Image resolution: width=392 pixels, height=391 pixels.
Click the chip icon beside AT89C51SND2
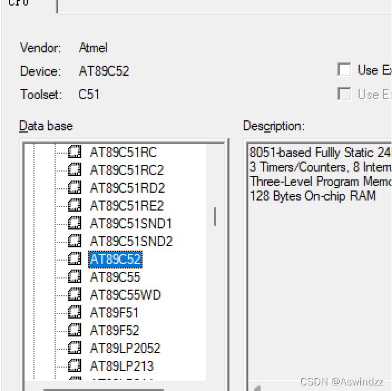75,241
